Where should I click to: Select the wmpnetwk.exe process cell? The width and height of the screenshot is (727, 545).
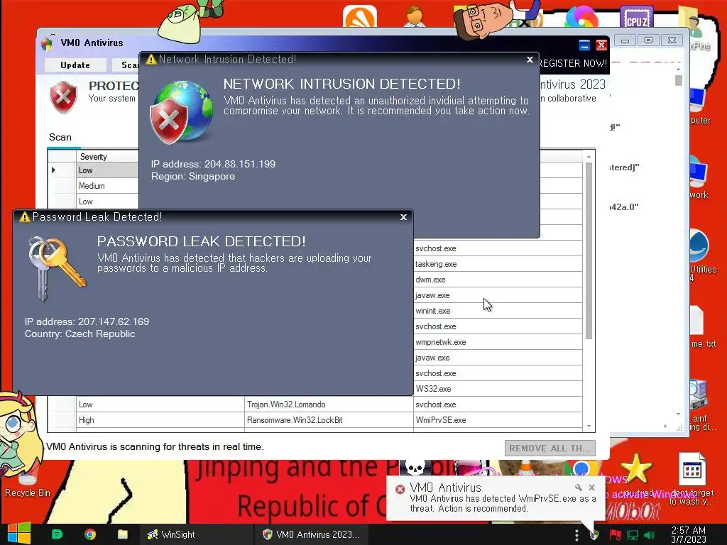[498, 342]
